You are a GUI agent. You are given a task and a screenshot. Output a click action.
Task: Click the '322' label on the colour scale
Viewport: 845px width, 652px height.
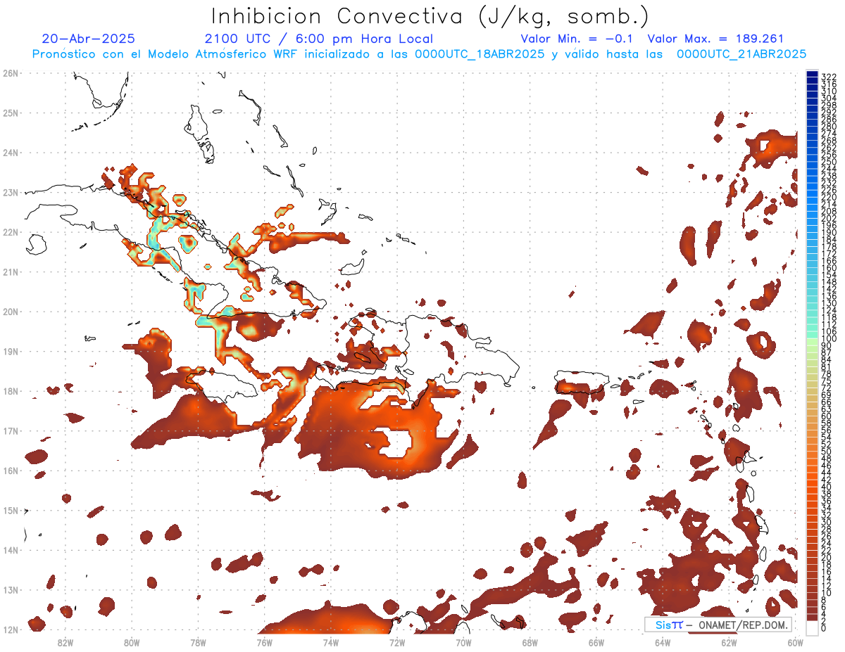click(x=829, y=77)
